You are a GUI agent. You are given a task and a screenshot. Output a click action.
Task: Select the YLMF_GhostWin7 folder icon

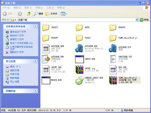pyautogui.click(x=113, y=38)
